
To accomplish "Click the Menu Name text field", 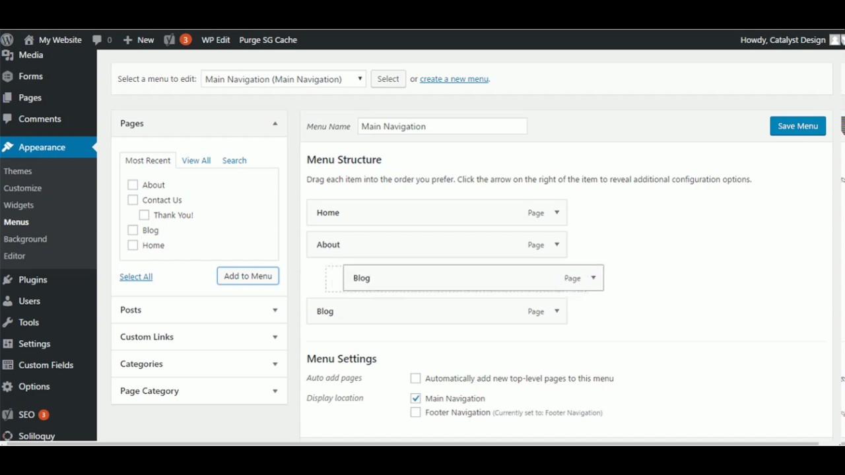I will coord(442,126).
